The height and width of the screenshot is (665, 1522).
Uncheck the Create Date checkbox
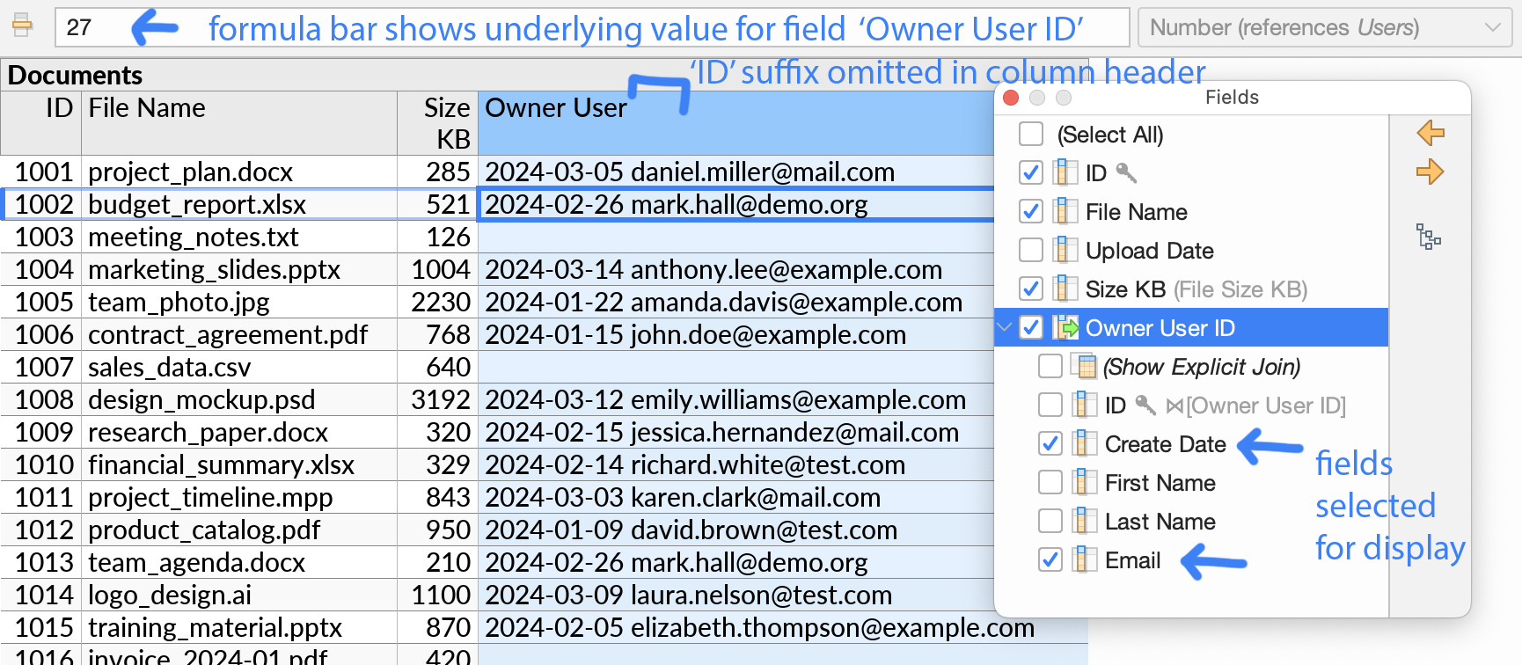(x=1050, y=443)
